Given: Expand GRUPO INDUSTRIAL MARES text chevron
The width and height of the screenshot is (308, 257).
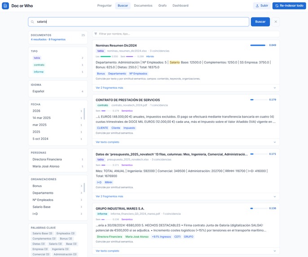Looking at the screenshot, I should click(x=275, y=251).
